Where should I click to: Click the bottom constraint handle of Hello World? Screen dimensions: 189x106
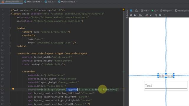pyautogui.click(x=166, y=77)
